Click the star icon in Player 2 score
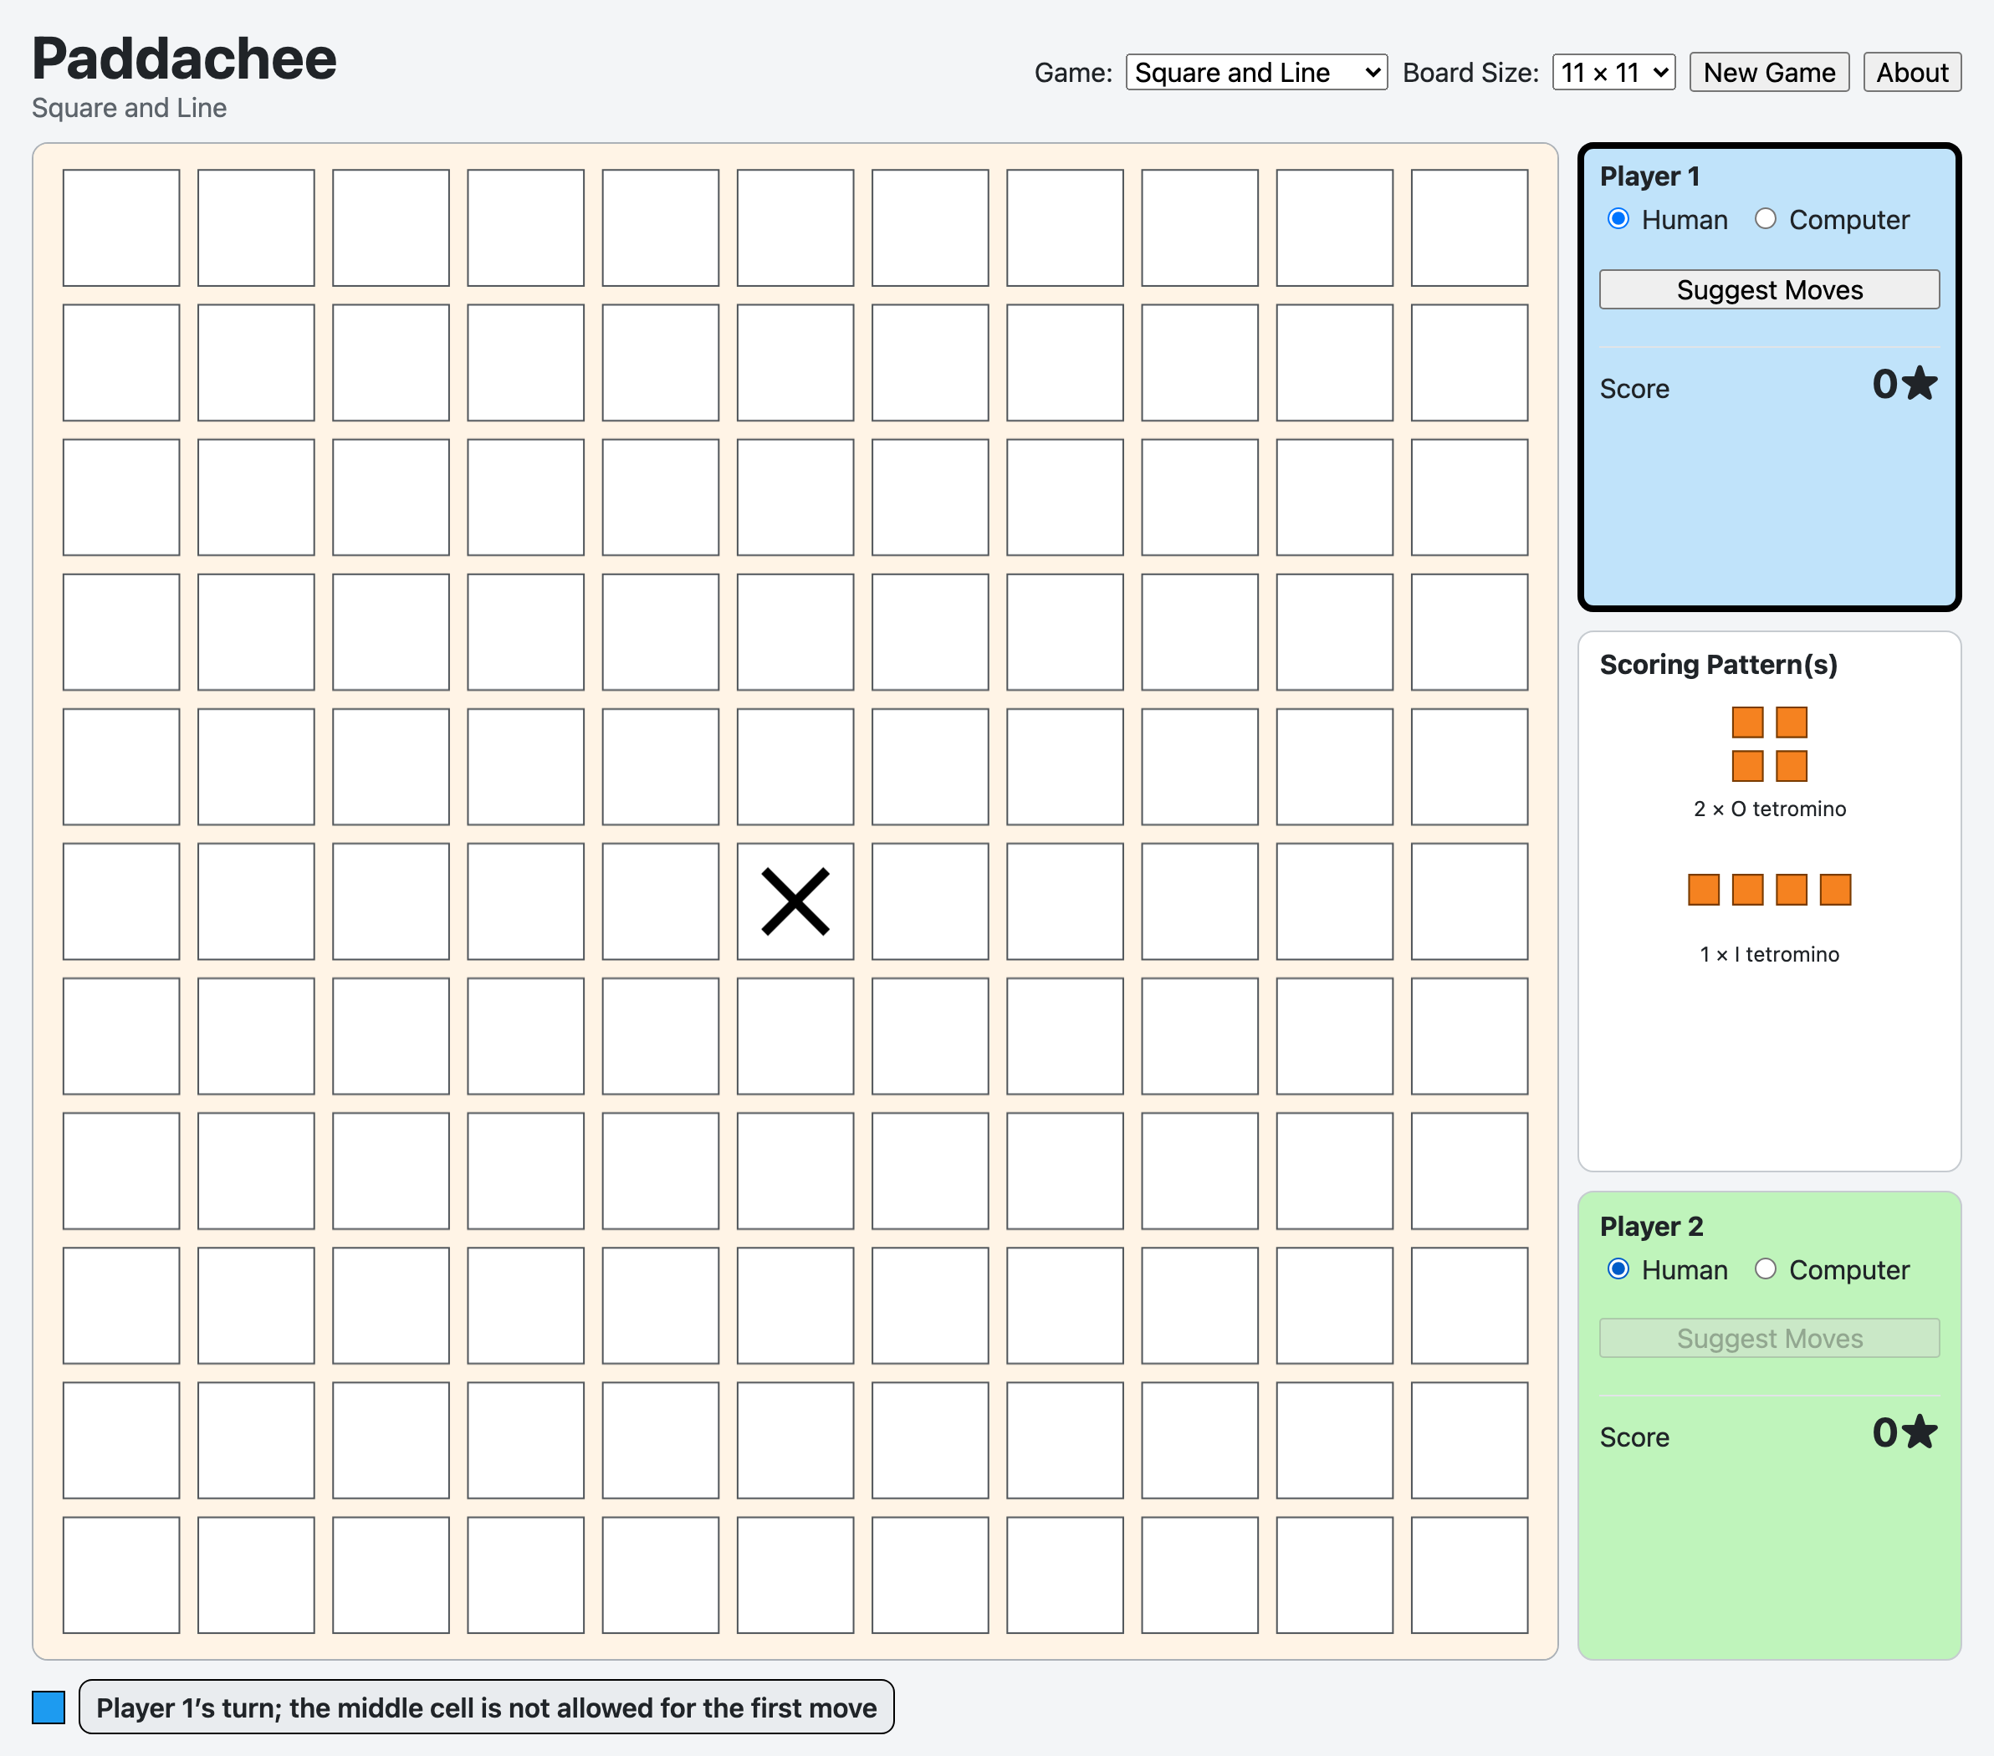Image resolution: width=1994 pixels, height=1756 pixels. [1920, 1432]
